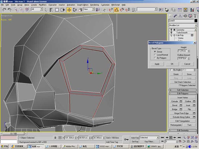Open the Selected key filter dropdown
Screen dimensions: 199x149
click(x=149, y=138)
